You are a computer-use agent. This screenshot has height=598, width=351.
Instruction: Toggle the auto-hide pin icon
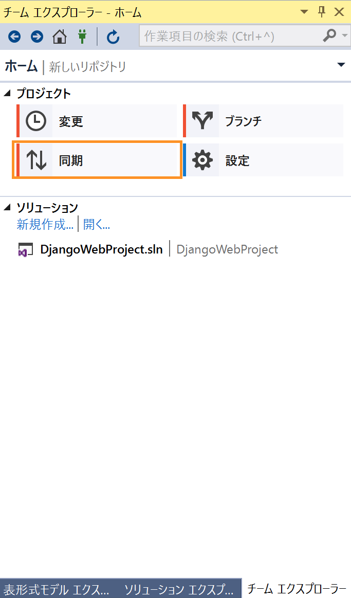(322, 12)
